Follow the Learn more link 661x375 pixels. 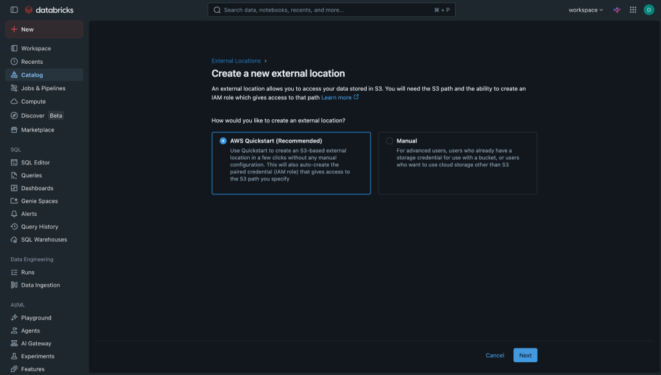[x=336, y=98]
